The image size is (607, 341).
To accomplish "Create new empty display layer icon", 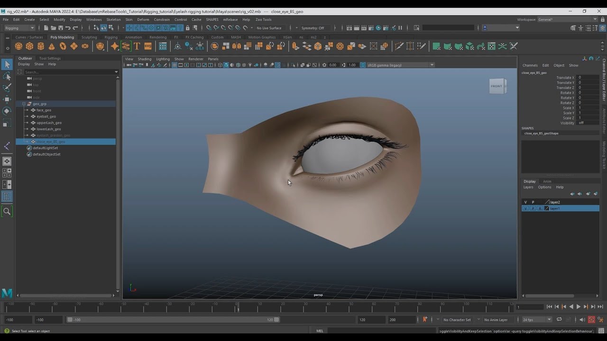I will point(588,194).
